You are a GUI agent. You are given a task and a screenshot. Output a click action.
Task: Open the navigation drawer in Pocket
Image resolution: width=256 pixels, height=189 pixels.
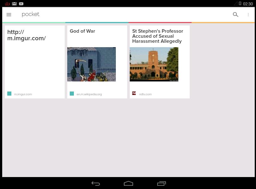(9, 14)
